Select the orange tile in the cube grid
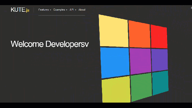 click(x=139, y=34)
